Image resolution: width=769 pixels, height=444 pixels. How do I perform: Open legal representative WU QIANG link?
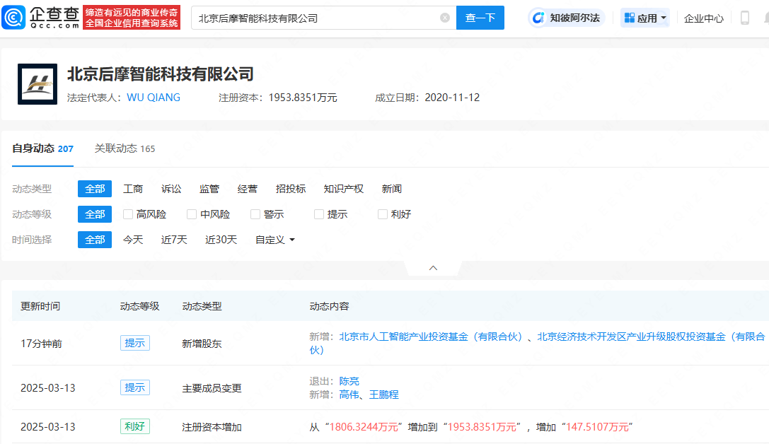click(x=154, y=98)
